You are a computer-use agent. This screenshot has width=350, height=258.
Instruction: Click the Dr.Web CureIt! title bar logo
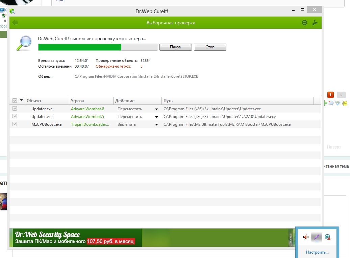12,11
